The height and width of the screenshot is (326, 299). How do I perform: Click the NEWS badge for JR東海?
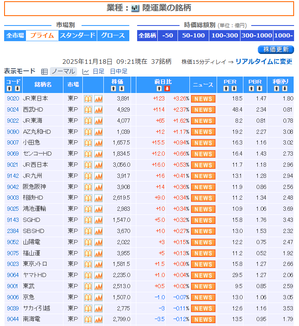coord(203,121)
